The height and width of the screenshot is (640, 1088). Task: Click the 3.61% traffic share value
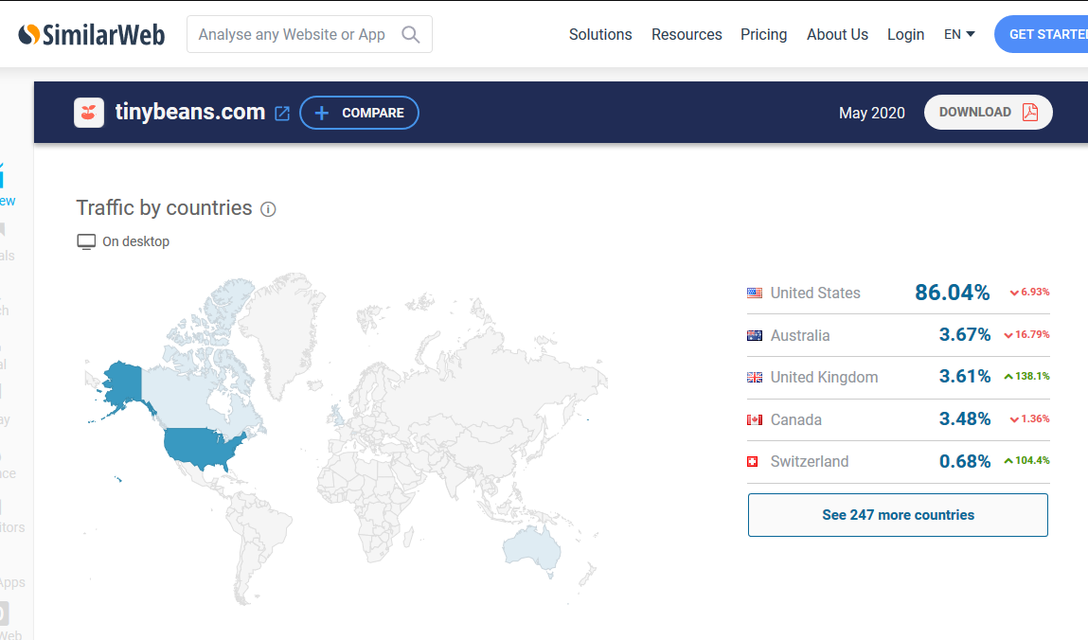tap(965, 377)
